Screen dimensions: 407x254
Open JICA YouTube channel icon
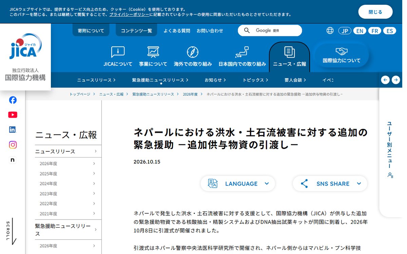[x=13, y=115]
